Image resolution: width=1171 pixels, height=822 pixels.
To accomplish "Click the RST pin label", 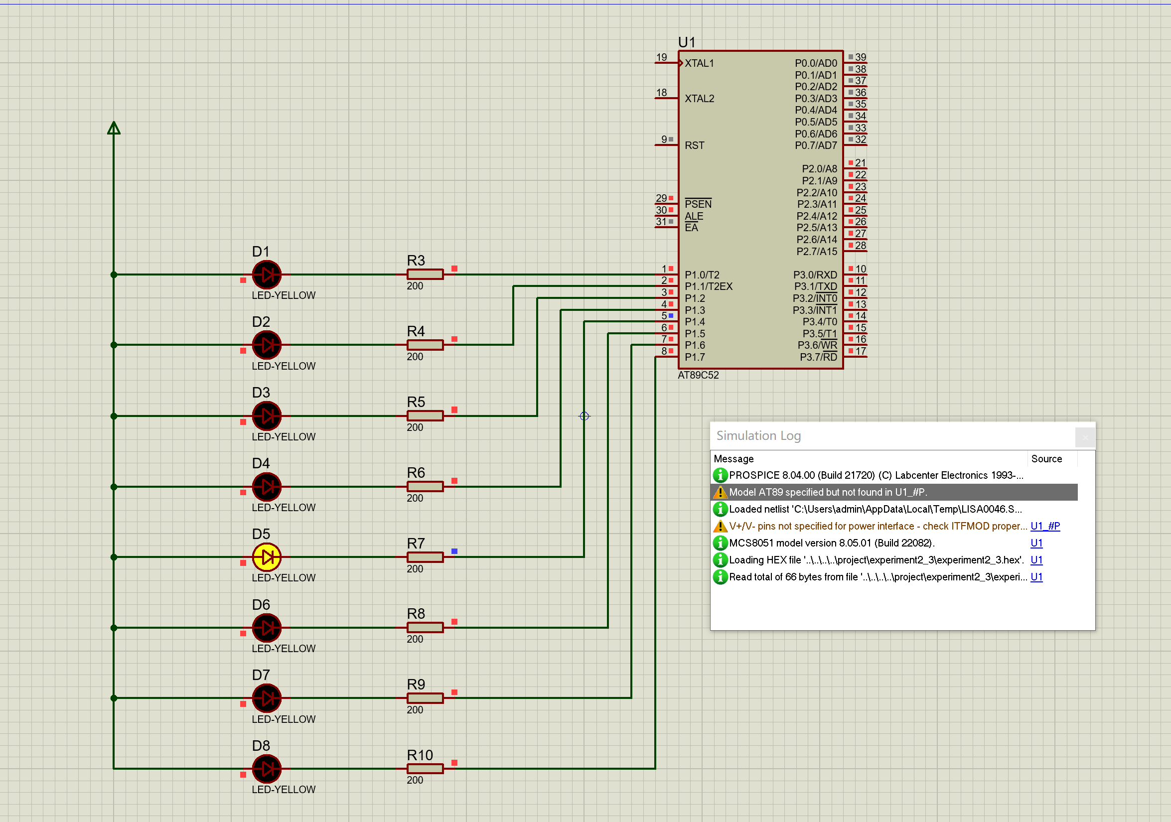I will [695, 145].
